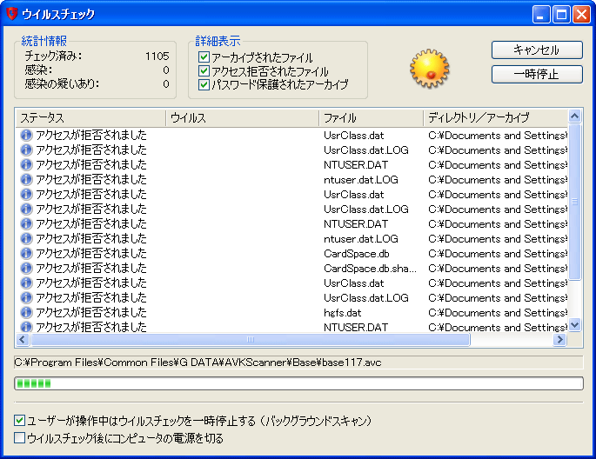This screenshot has width=596, height=459.
Task: Pause the scan with 一時停止 button
Action: pyautogui.click(x=537, y=74)
